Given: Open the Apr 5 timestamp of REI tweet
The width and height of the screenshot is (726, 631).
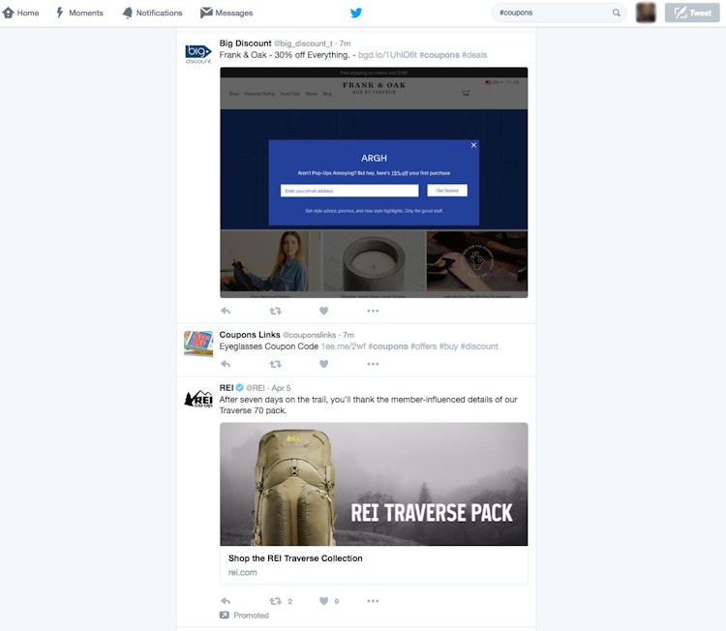Looking at the screenshot, I should [x=281, y=388].
